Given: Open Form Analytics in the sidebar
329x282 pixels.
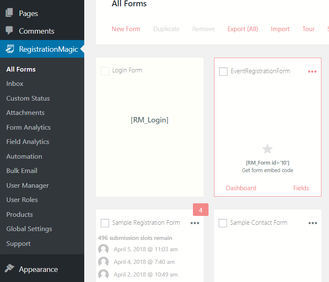Looking at the screenshot, I should 28,127.
